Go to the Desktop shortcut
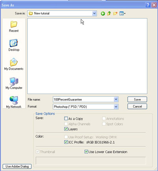This screenshot has height=171, width=158. click(x=14, y=45)
